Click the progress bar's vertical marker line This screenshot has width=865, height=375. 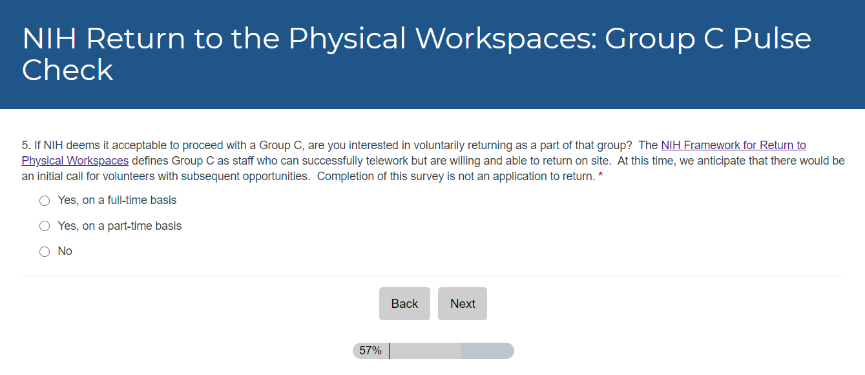click(389, 350)
